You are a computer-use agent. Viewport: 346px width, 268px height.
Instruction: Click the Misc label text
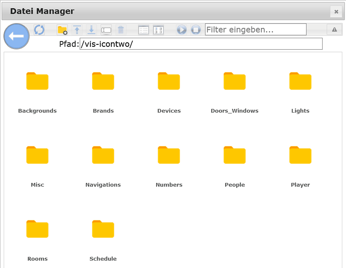[x=37, y=185]
